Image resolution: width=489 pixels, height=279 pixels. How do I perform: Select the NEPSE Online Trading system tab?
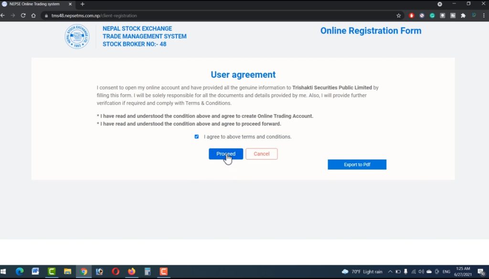click(37, 4)
